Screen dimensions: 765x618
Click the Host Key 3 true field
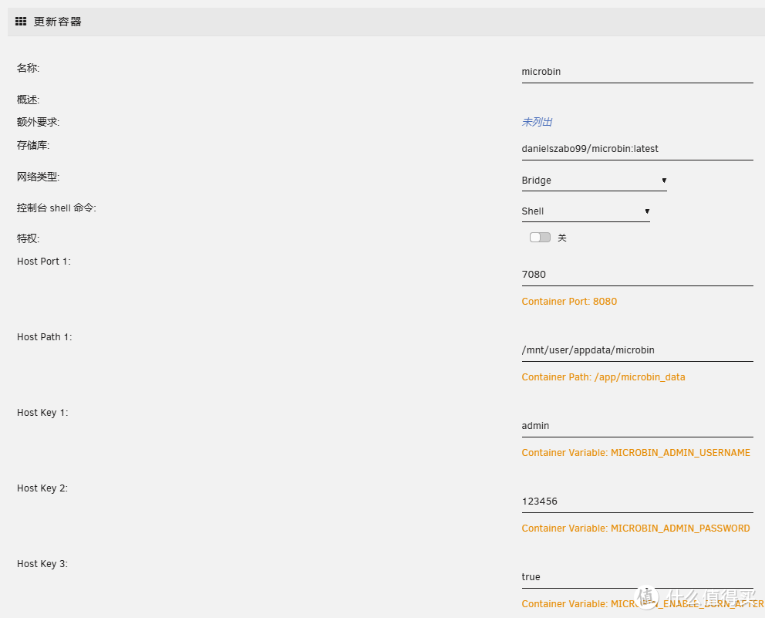637,577
